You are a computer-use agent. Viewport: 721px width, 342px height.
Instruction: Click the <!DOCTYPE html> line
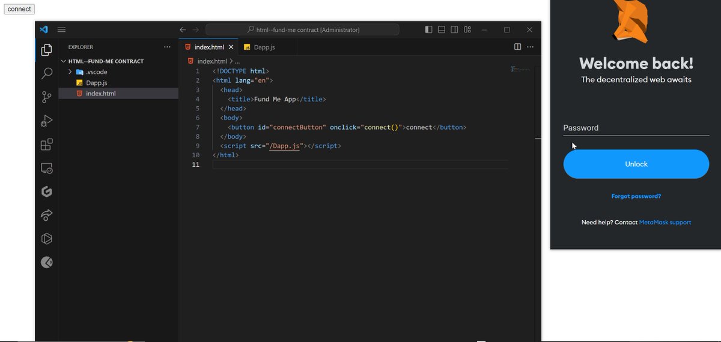tap(240, 71)
